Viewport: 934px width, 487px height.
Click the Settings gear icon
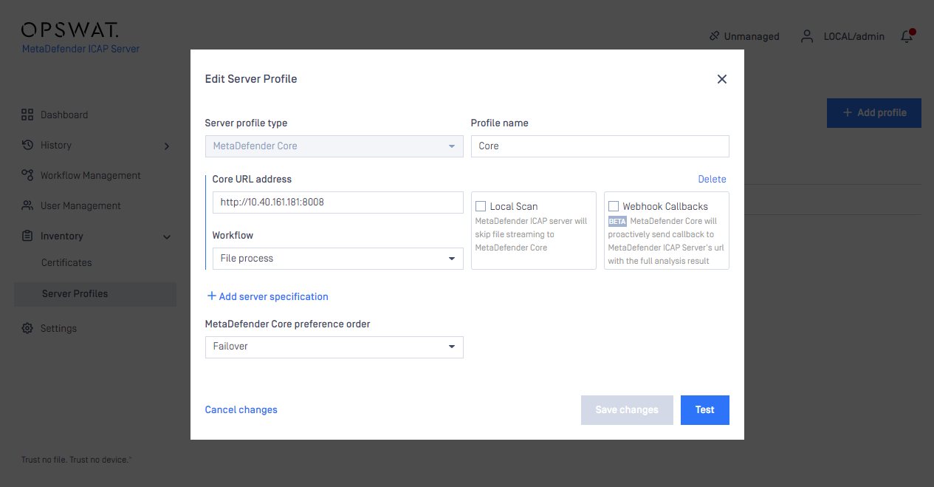pyautogui.click(x=27, y=328)
